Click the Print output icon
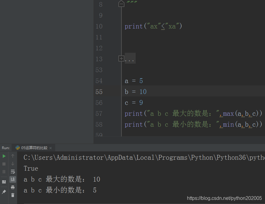 pyautogui.click(x=13, y=187)
